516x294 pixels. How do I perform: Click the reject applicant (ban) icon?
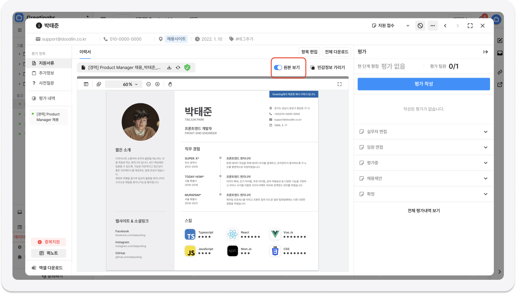click(x=420, y=26)
